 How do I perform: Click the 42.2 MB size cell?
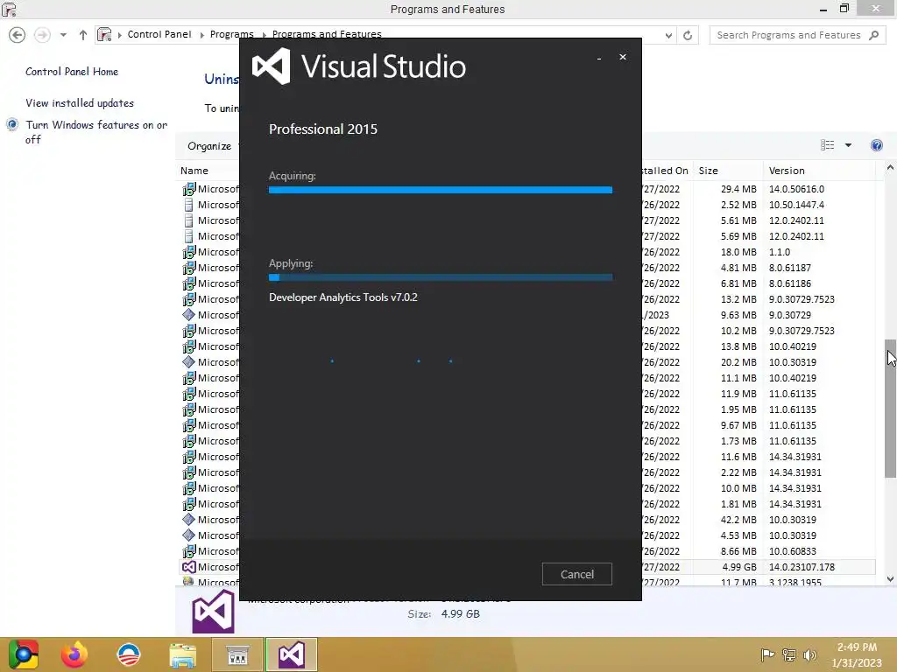[738, 520]
